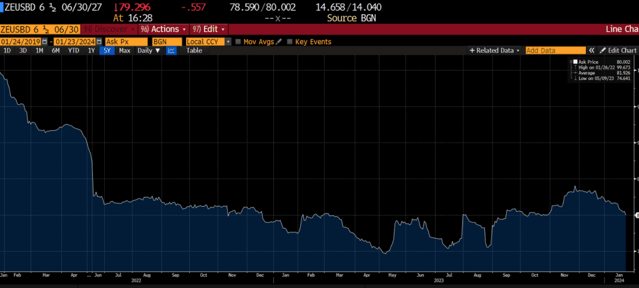This screenshot has height=288, width=639.
Task: Enable the Mov Avgs checkbox
Action: [238, 42]
